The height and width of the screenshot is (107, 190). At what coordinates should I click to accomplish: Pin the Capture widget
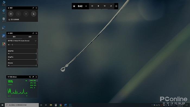click(x=33, y=8)
